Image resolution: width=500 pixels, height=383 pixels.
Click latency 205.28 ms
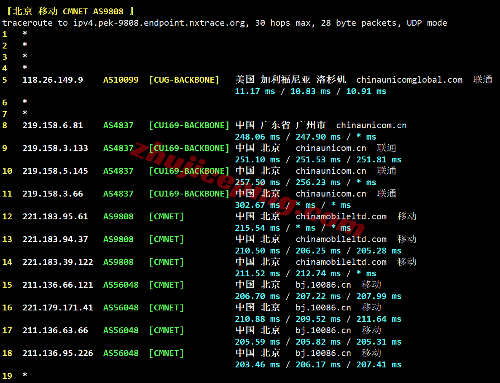[379, 251]
